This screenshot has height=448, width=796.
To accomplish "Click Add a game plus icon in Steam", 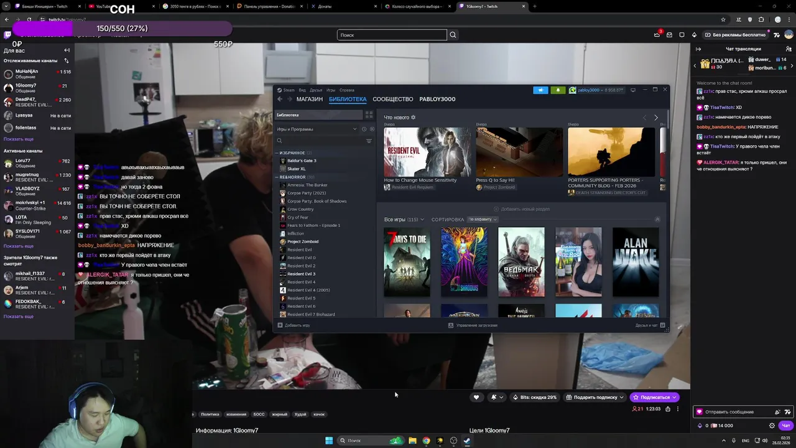I will (x=280, y=325).
